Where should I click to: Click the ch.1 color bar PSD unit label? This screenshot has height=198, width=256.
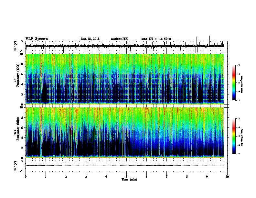coord(242,84)
